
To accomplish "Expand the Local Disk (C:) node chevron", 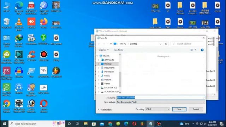I will [99, 87].
